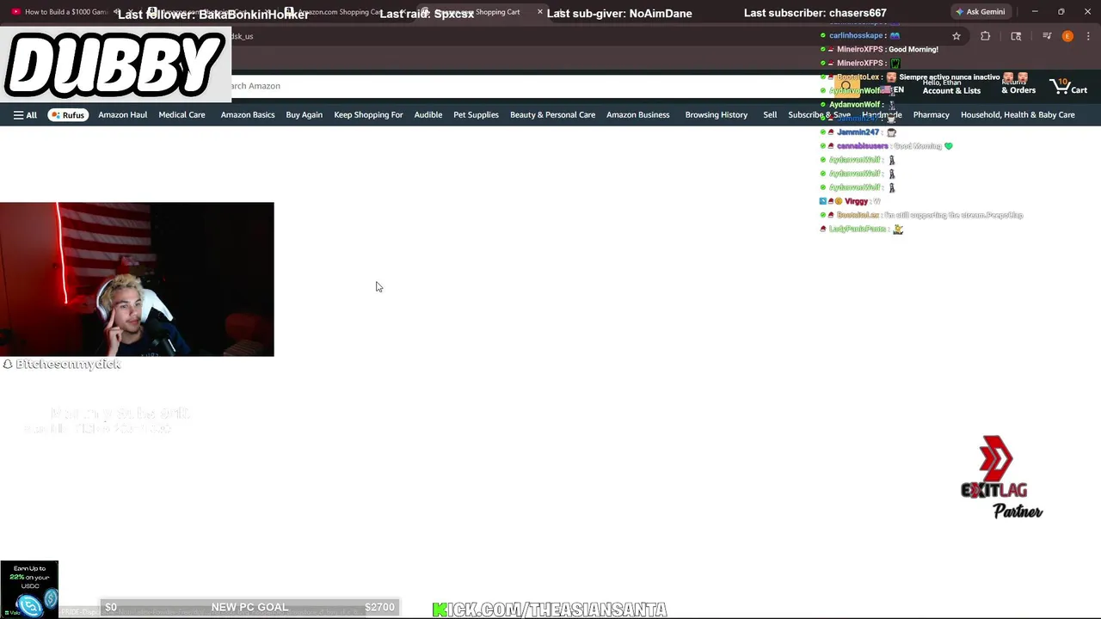The height and width of the screenshot is (619, 1101).
Task: Open the orange E profile avatar
Action: pos(1067,36)
